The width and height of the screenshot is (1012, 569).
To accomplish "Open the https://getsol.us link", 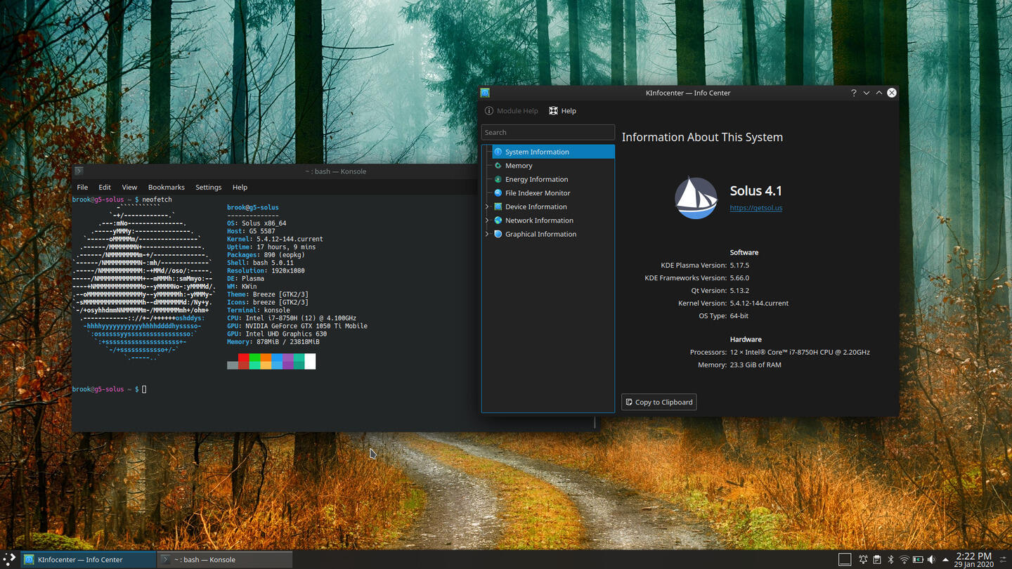I will coord(755,208).
